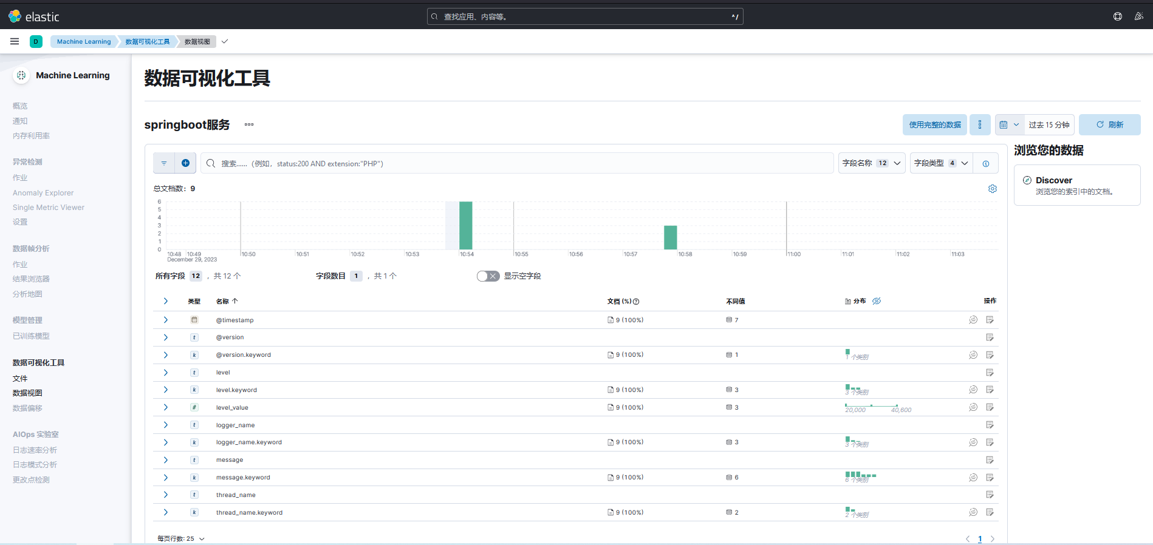Image resolution: width=1153 pixels, height=545 pixels.
Task: Open Single Metric Viewer in sidebar
Action: click(49, 208)
